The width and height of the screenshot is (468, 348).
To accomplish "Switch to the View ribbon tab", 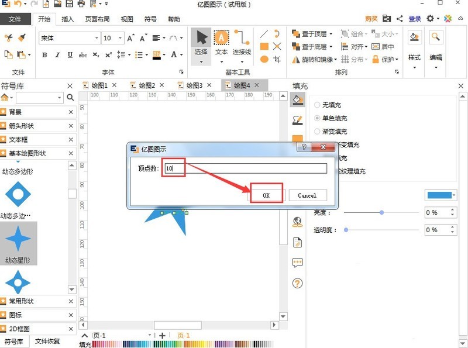I will coord(127,19).
